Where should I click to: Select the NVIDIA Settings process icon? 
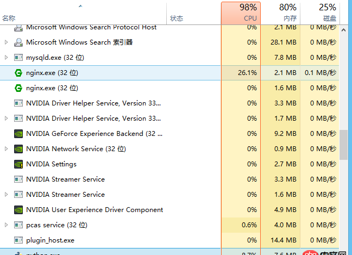tap(18, 164)
